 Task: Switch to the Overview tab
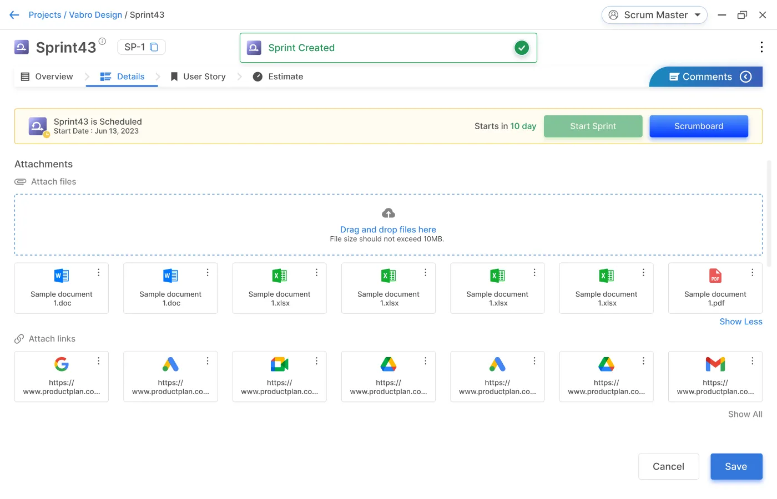click(x=47, y=77)
